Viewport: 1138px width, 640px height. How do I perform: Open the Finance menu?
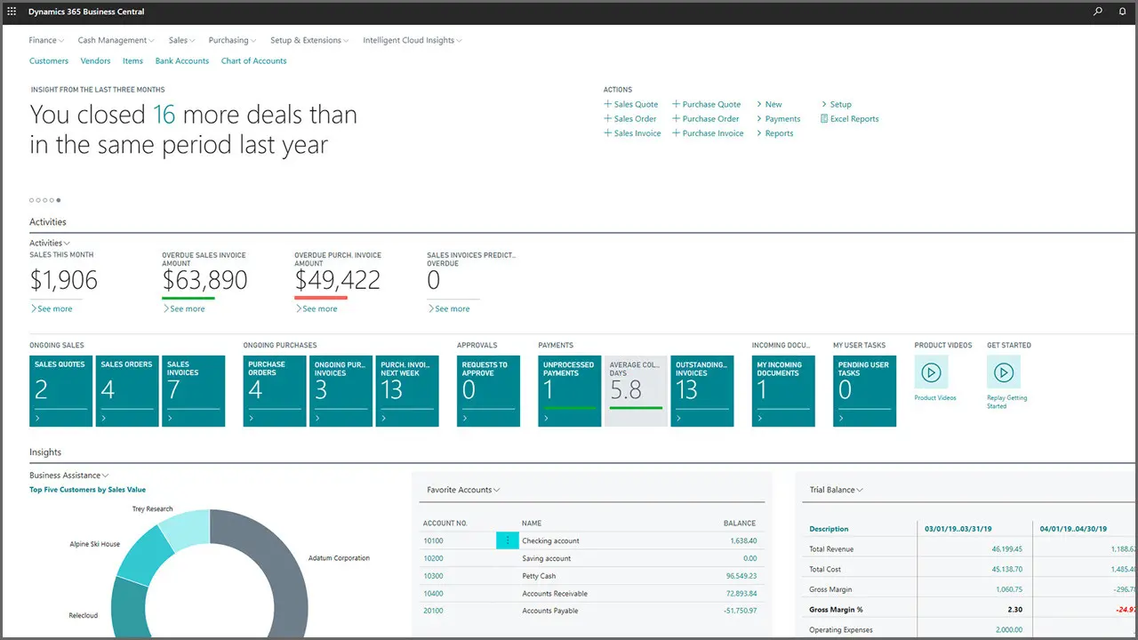tap(45, 40)
